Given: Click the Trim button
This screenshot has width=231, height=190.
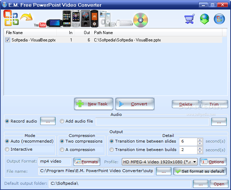Looking at the screenshot, I should (x=214, y=104).
